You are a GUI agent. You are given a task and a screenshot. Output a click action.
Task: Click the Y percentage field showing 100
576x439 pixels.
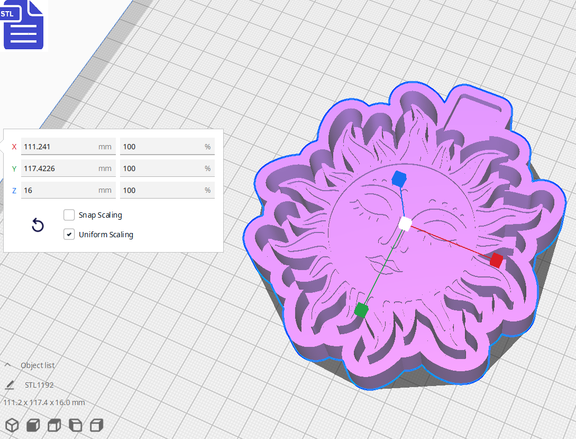[x=167, y=168]
